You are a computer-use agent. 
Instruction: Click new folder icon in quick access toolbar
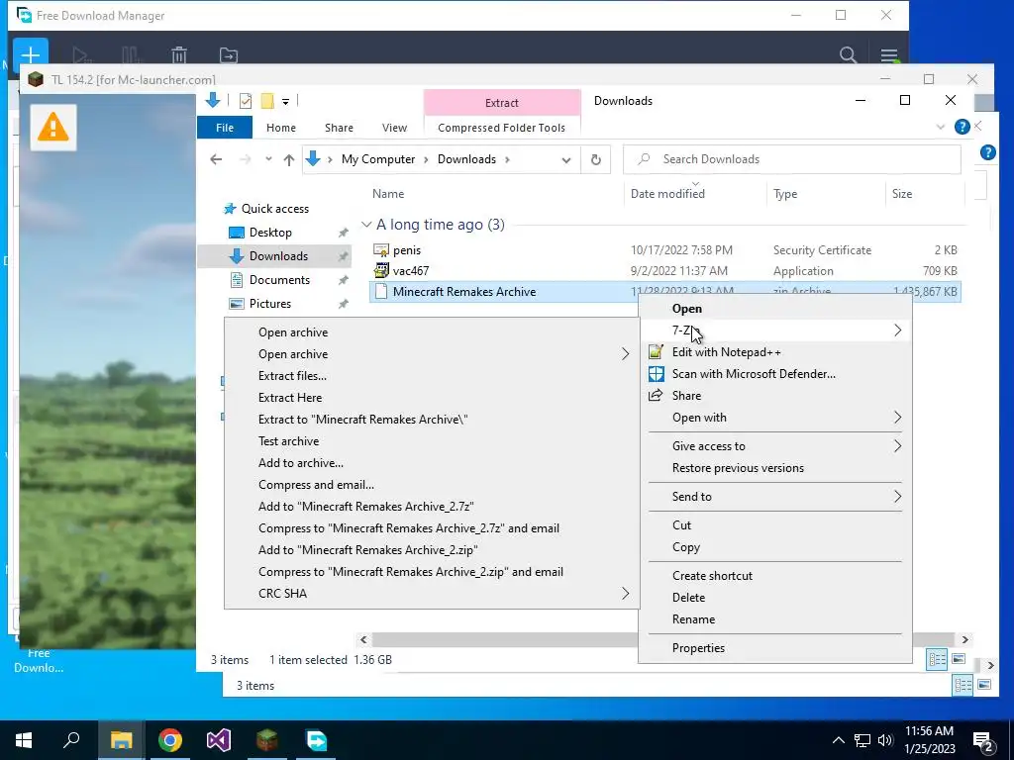coord(267,101)
